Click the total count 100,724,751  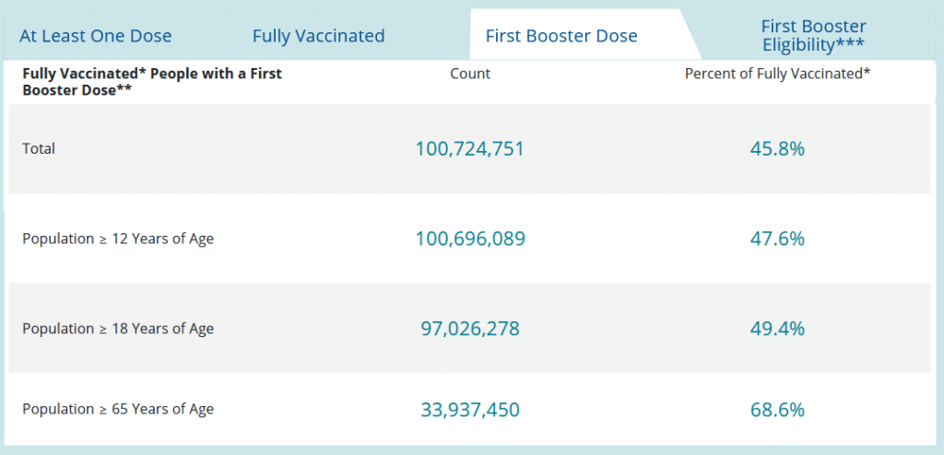tap(469, 148)
